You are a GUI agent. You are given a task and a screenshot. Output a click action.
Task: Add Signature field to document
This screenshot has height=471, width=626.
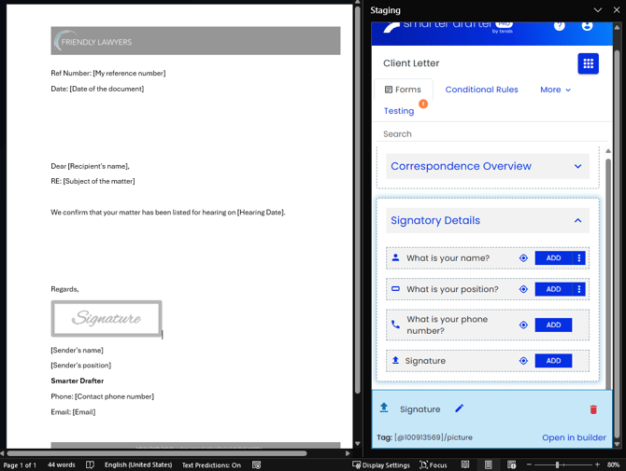click(553, 361)
